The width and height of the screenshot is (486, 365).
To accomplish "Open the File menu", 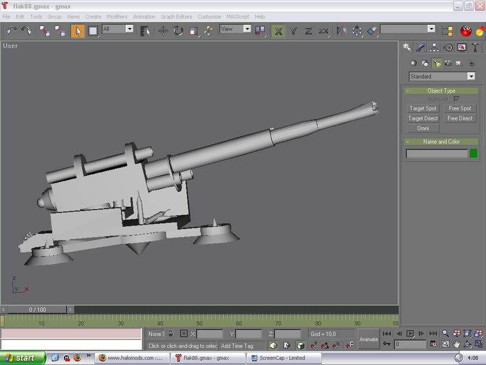I will (x=6, y=16).
